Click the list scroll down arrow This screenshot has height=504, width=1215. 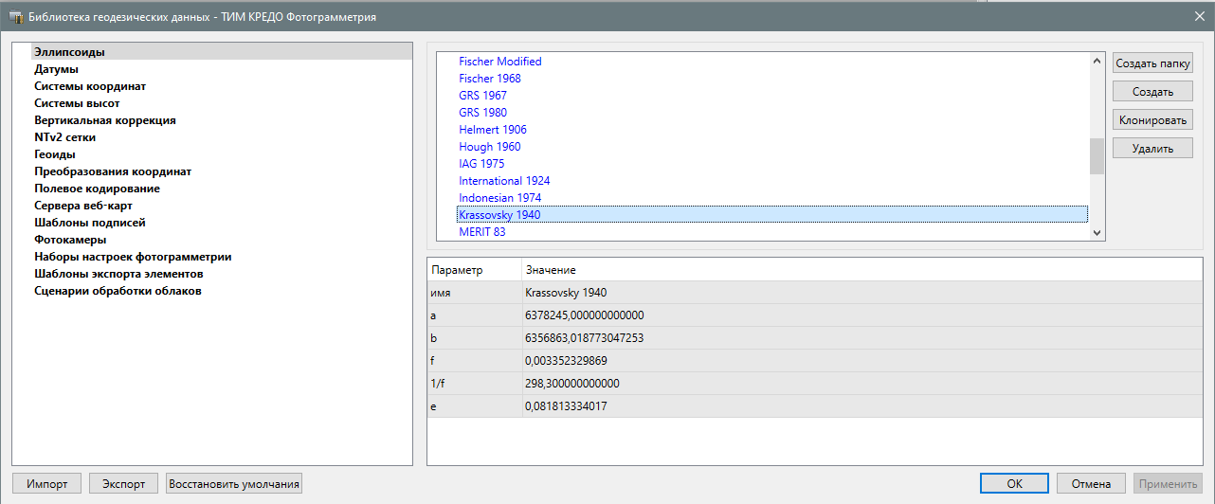(x=1097, y=232)
